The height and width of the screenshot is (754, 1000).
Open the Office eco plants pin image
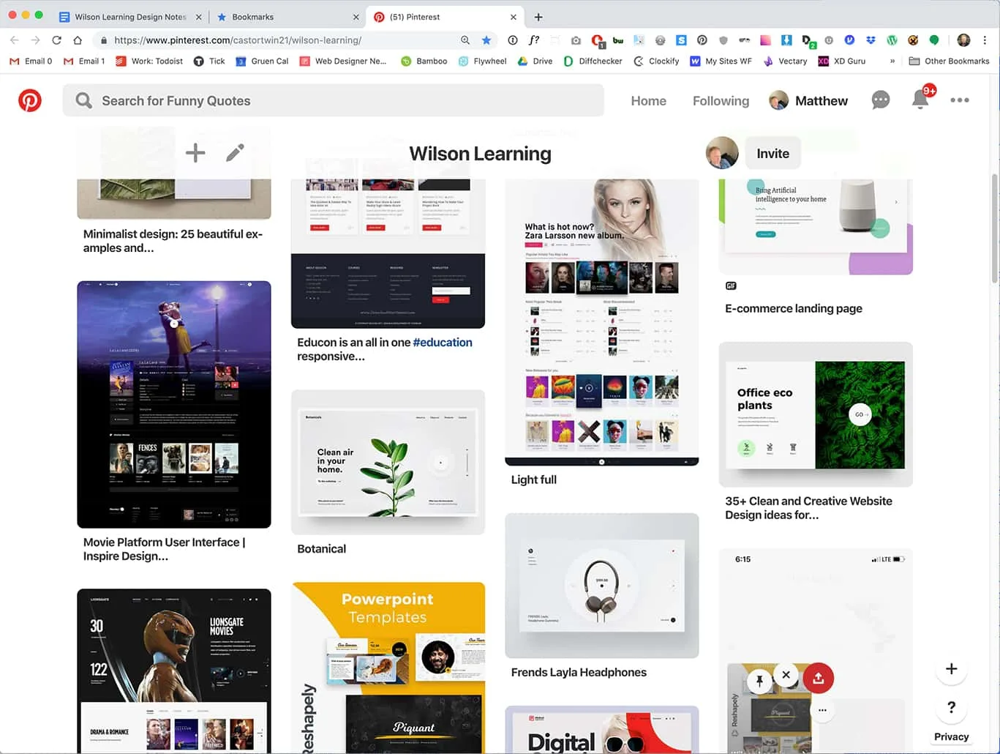pos(816,414)
